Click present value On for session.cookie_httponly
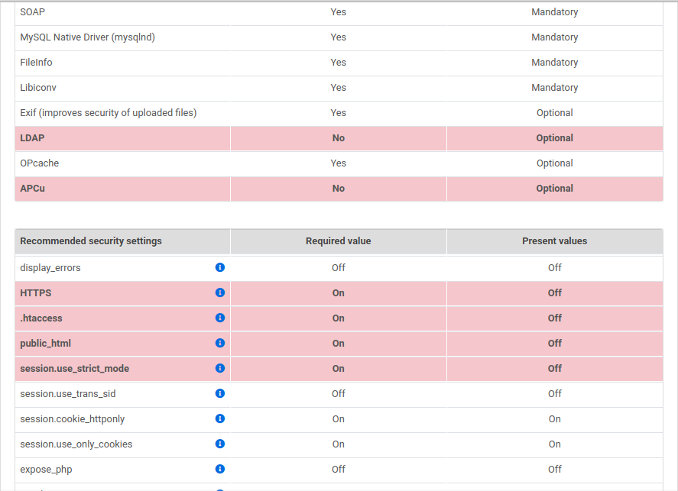This screenshot has height=491, width=678. pos(555,419)
